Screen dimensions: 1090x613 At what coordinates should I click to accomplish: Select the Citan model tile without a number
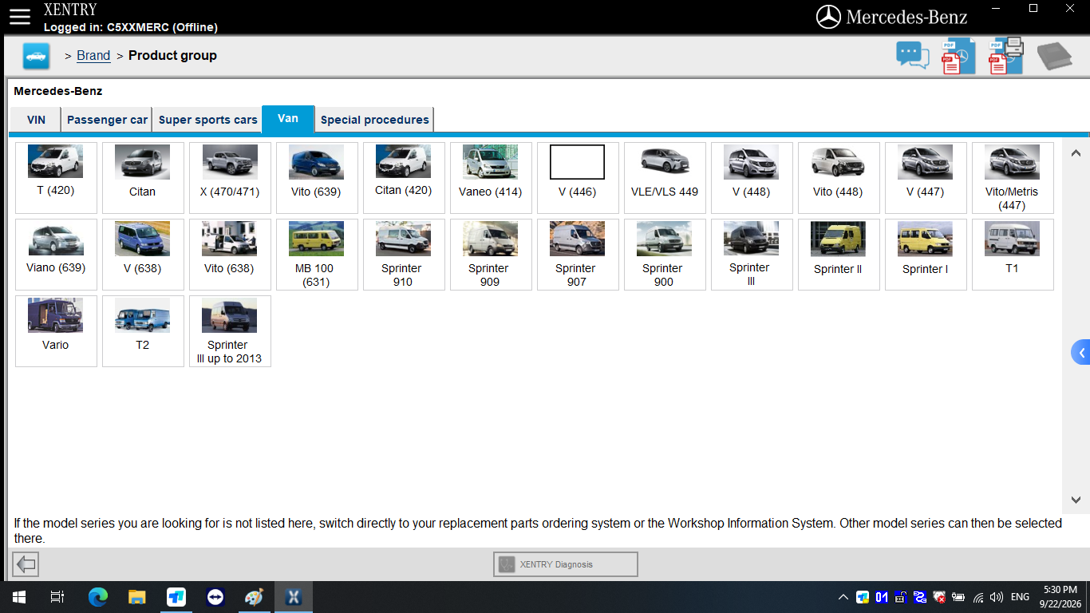tap(143, 178)
